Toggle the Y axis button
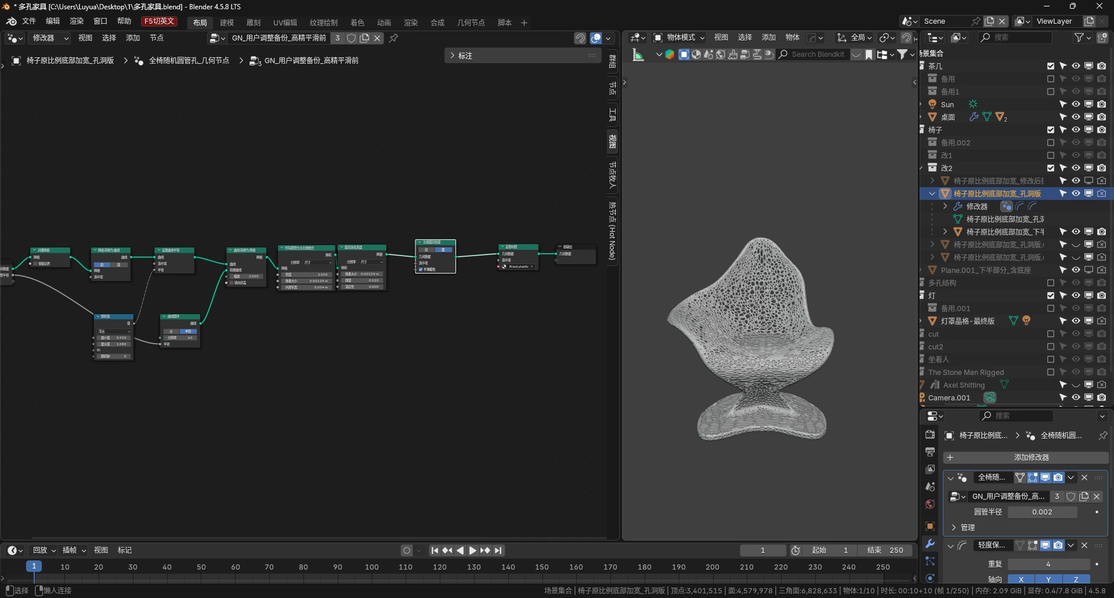 (x=1048, y=579)
